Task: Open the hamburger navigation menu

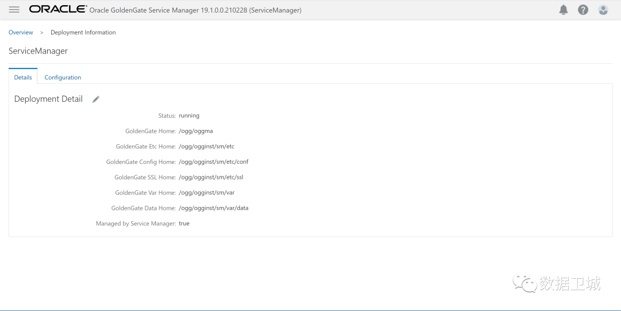Action: pyautogui.click(x=14, y=10)
